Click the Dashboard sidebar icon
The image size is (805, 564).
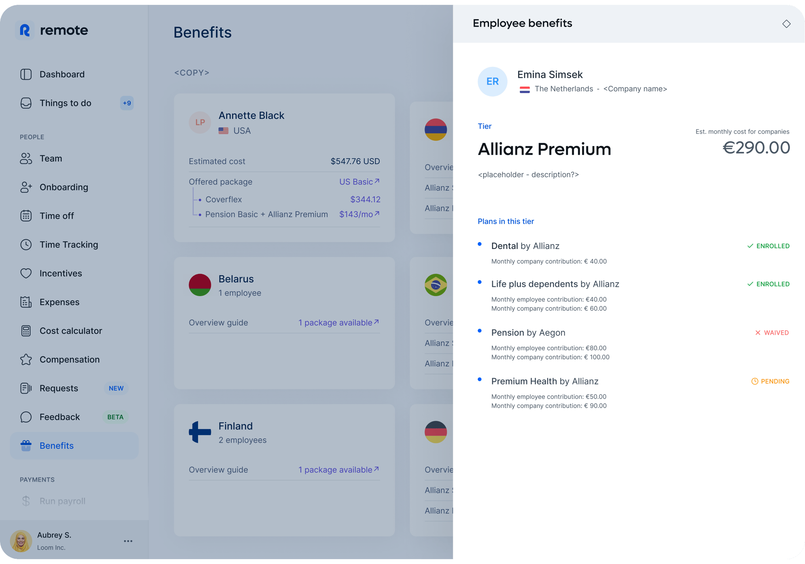click(x=26, y=74)
